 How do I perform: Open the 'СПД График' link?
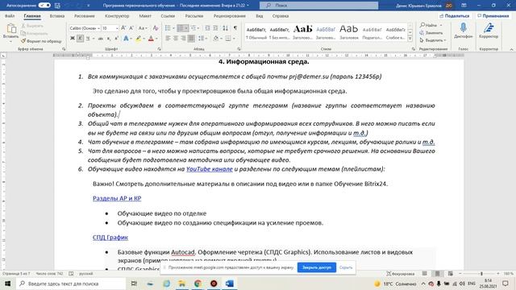click(110, 237)
